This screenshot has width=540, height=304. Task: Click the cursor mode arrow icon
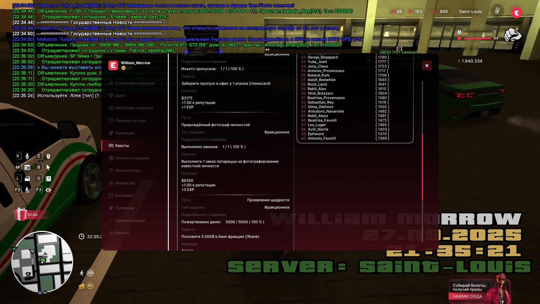point(48,167)
